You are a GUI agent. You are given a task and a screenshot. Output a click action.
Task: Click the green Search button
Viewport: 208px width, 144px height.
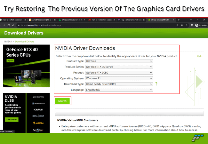(x=62, y=101)
